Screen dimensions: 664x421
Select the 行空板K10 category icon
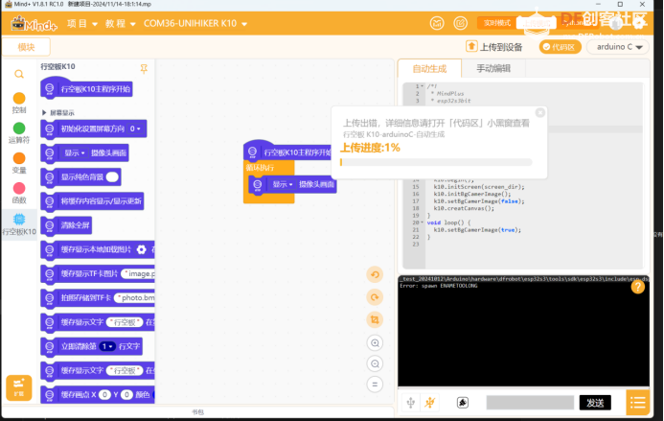19,220
